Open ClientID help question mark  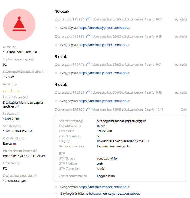pos(16,47)
